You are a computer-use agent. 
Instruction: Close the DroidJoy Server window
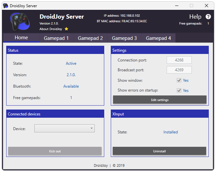click(207, 6)
